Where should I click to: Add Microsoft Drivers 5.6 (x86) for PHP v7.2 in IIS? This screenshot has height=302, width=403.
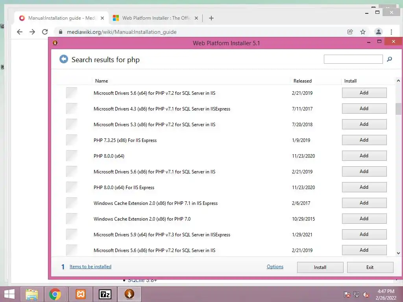pyautogui.click(x=364, y=250)
